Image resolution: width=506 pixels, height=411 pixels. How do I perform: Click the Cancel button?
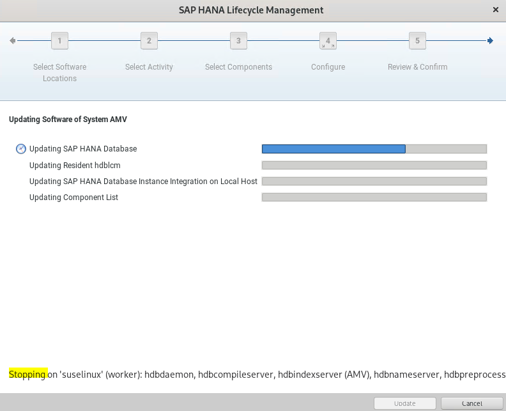click(x=471, y=403)
